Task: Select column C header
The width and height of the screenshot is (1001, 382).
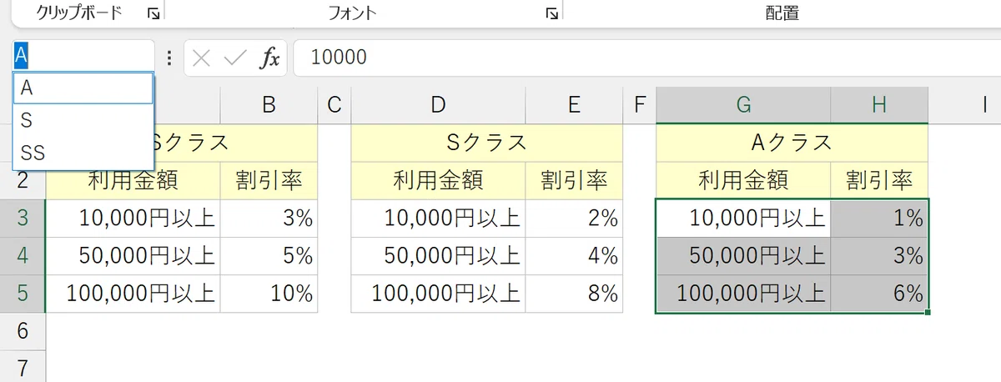Action: (x=335, y=105)
